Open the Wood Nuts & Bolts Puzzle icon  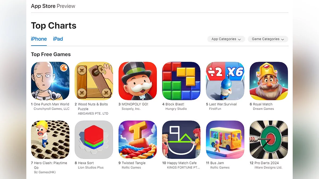point(94,81)
